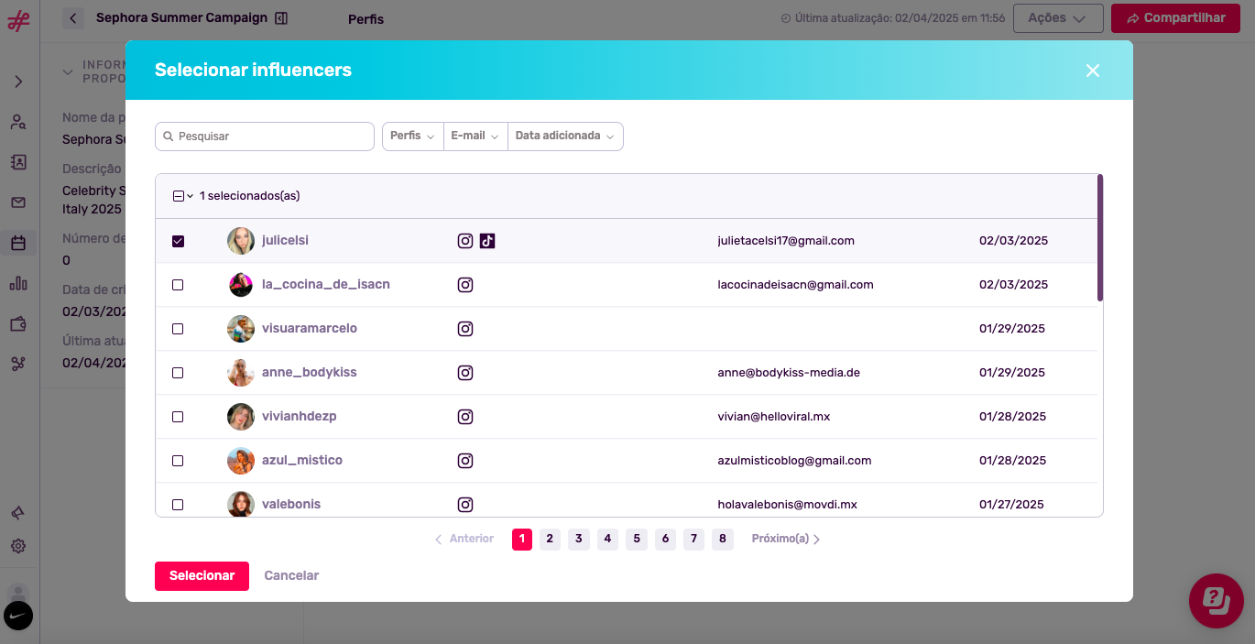Click the Selecionar button

coord(202,576)
